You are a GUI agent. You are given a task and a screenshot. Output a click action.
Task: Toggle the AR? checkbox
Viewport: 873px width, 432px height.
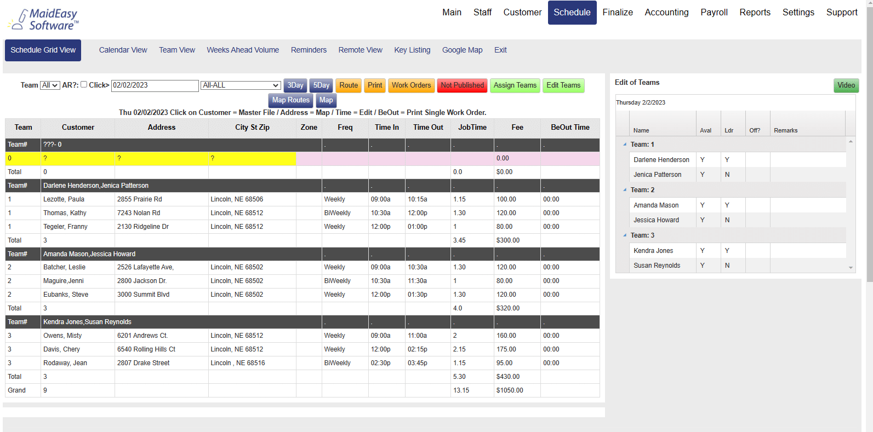pos(84,85)
